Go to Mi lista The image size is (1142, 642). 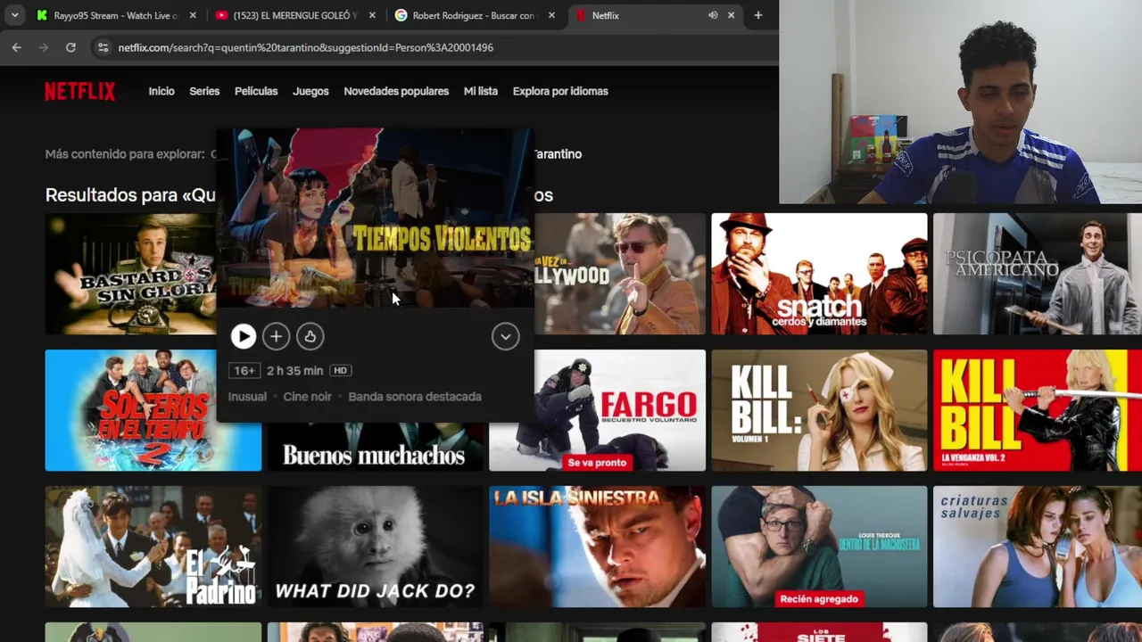[481, 91]
